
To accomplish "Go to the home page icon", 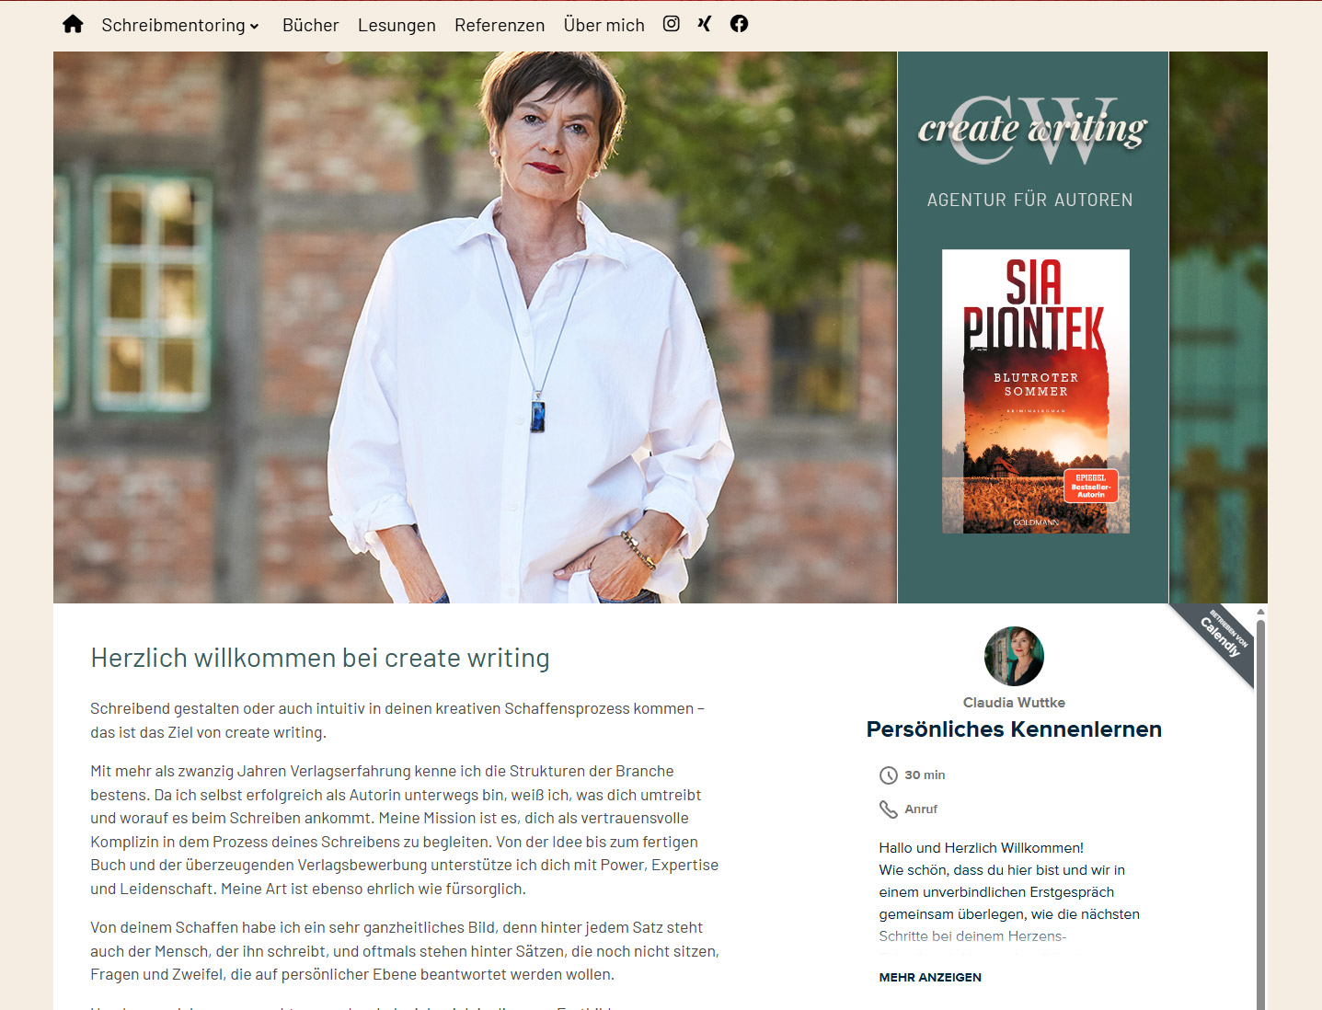I will (73, 24).
